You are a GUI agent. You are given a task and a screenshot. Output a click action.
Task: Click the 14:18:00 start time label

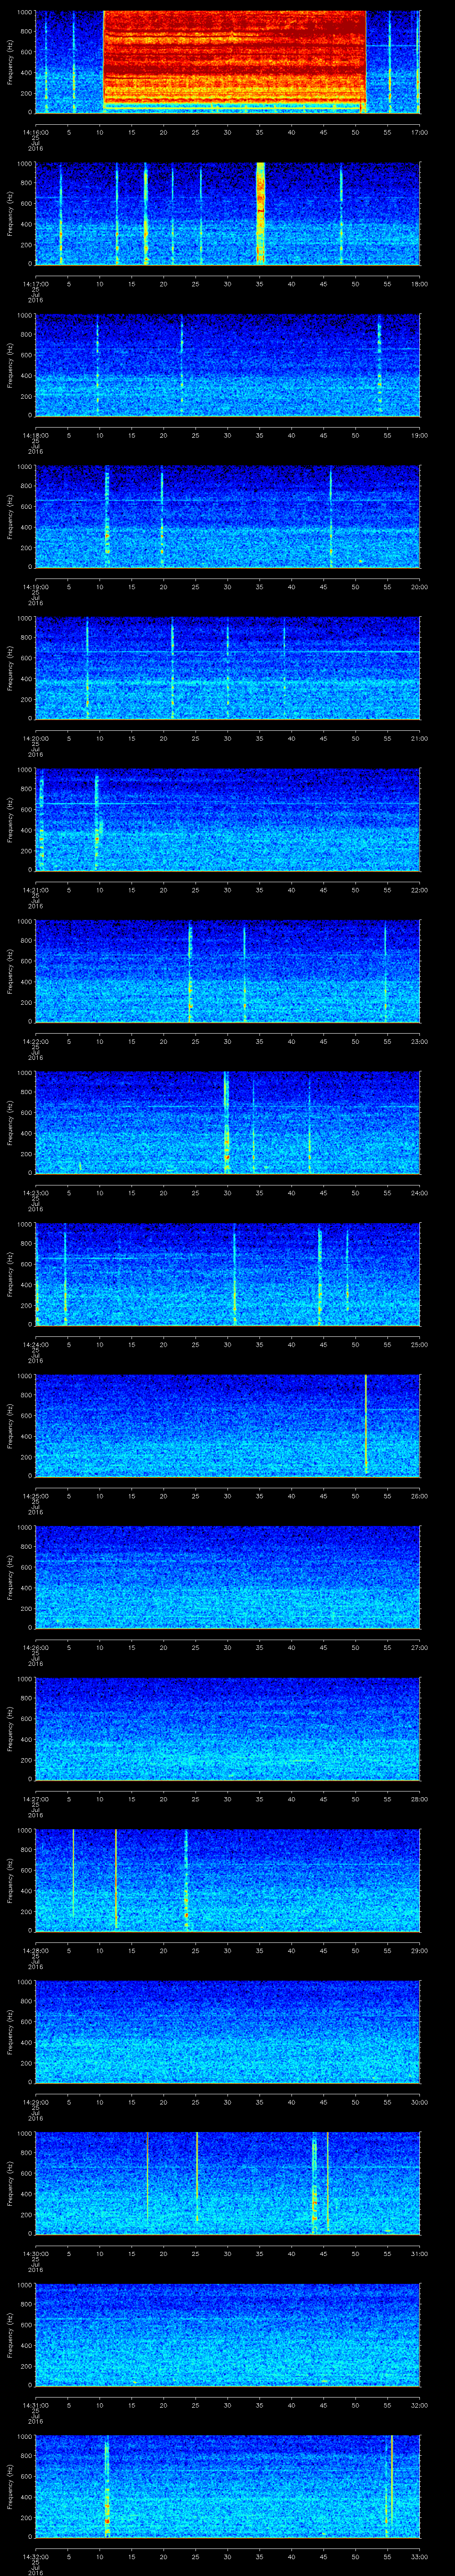click(x=35, y=435)
